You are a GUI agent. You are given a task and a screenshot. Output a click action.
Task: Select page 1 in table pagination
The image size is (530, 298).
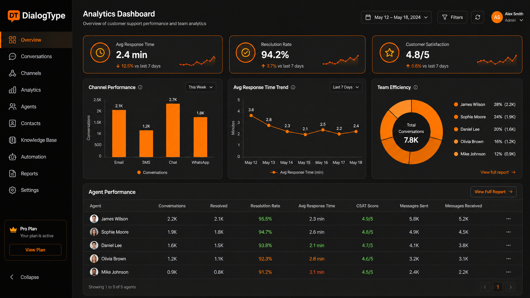498,287
